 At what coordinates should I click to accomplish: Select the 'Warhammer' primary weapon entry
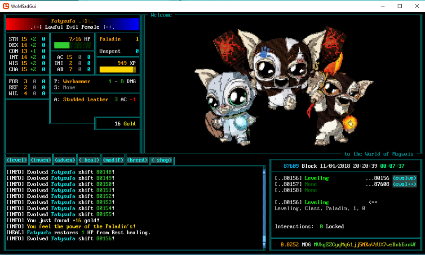point(77,81)
